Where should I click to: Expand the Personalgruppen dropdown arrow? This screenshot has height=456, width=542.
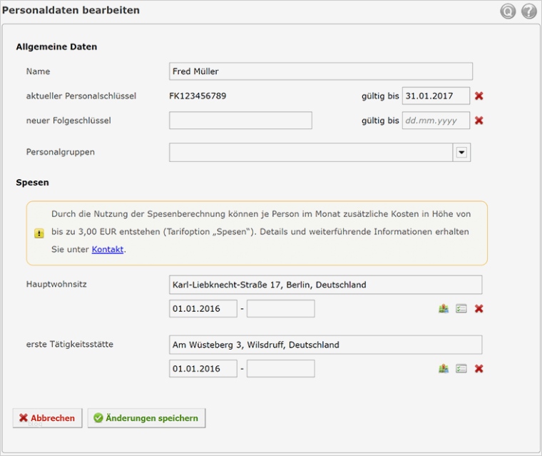click(x=461, y=152)
